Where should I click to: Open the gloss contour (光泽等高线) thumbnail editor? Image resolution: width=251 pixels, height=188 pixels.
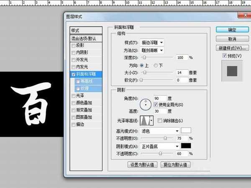[146, 120]
